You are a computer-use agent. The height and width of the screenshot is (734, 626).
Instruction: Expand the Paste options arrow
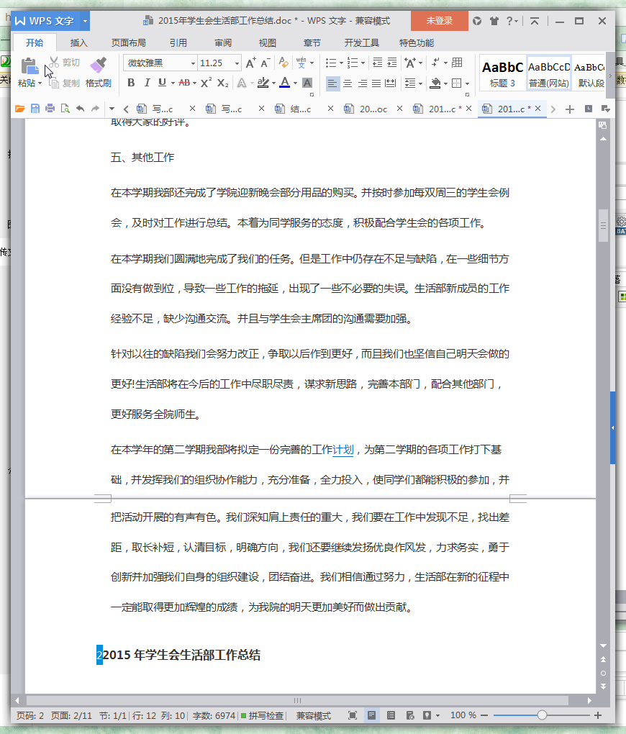[x=40, y=83]
